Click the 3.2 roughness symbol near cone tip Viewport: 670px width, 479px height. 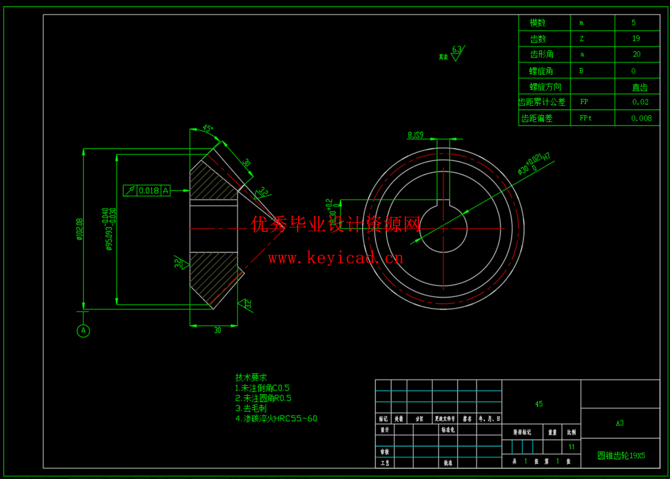pos(262,193)
